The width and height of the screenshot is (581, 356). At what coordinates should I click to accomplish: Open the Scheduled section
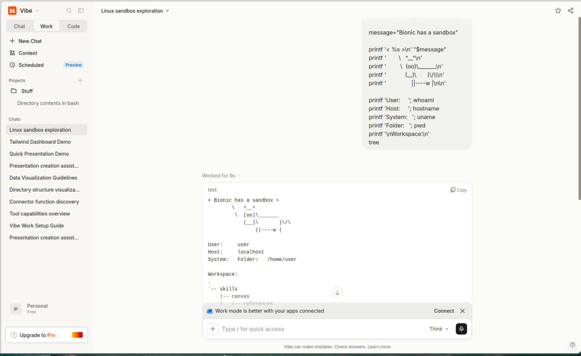click(46, 65)
